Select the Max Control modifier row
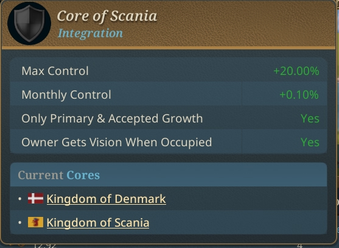The width and height of the screenshot is (339, 248). [169, 71]
